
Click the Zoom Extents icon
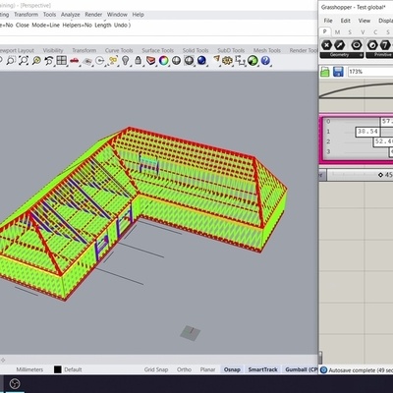[x=24, y=61]
